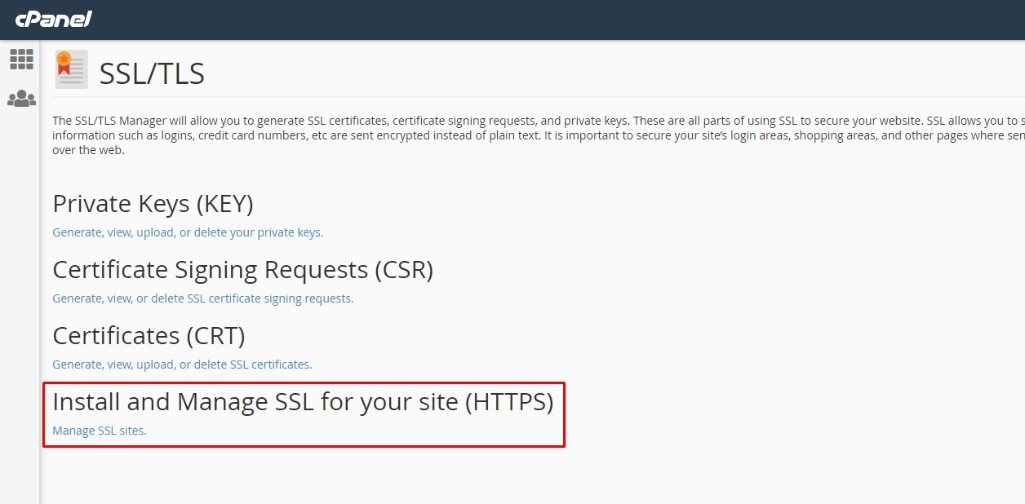The height and width of the screenshot is (504, 1025).
Task: Click the (HTTPS) text in the last heading
Action: point(508,402)
